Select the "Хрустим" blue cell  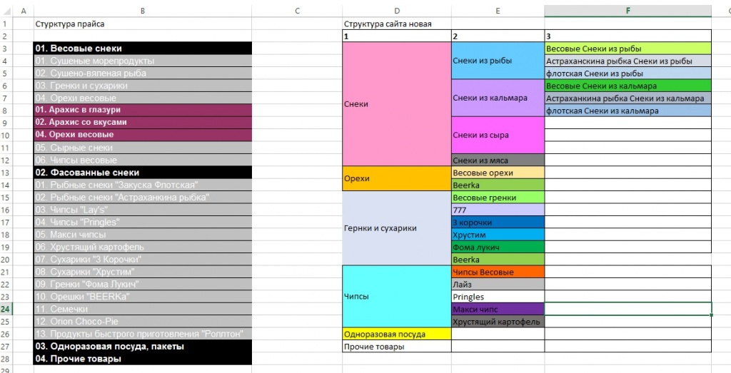pos(498,235)
